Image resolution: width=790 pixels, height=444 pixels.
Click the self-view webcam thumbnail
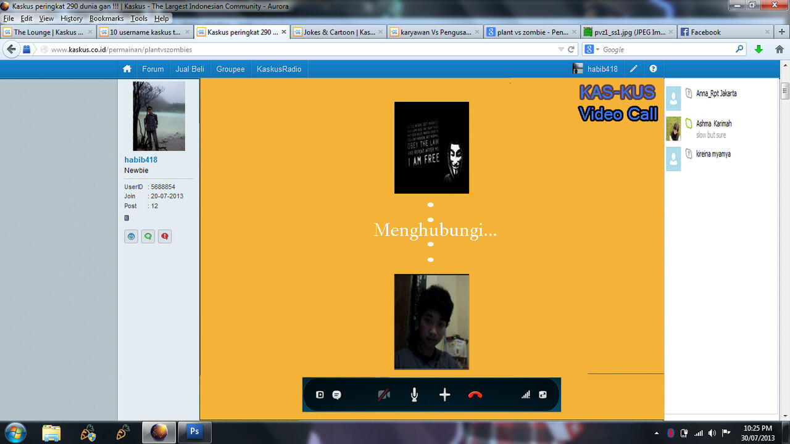point(431,322)
